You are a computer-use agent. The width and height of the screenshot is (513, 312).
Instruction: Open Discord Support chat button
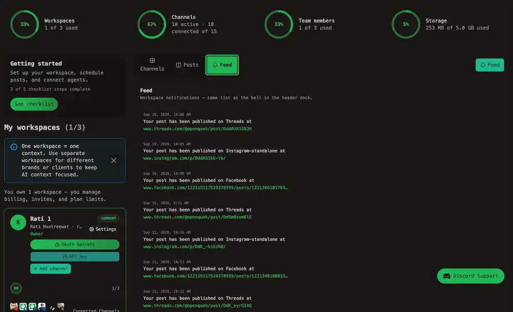coord(470,276)
